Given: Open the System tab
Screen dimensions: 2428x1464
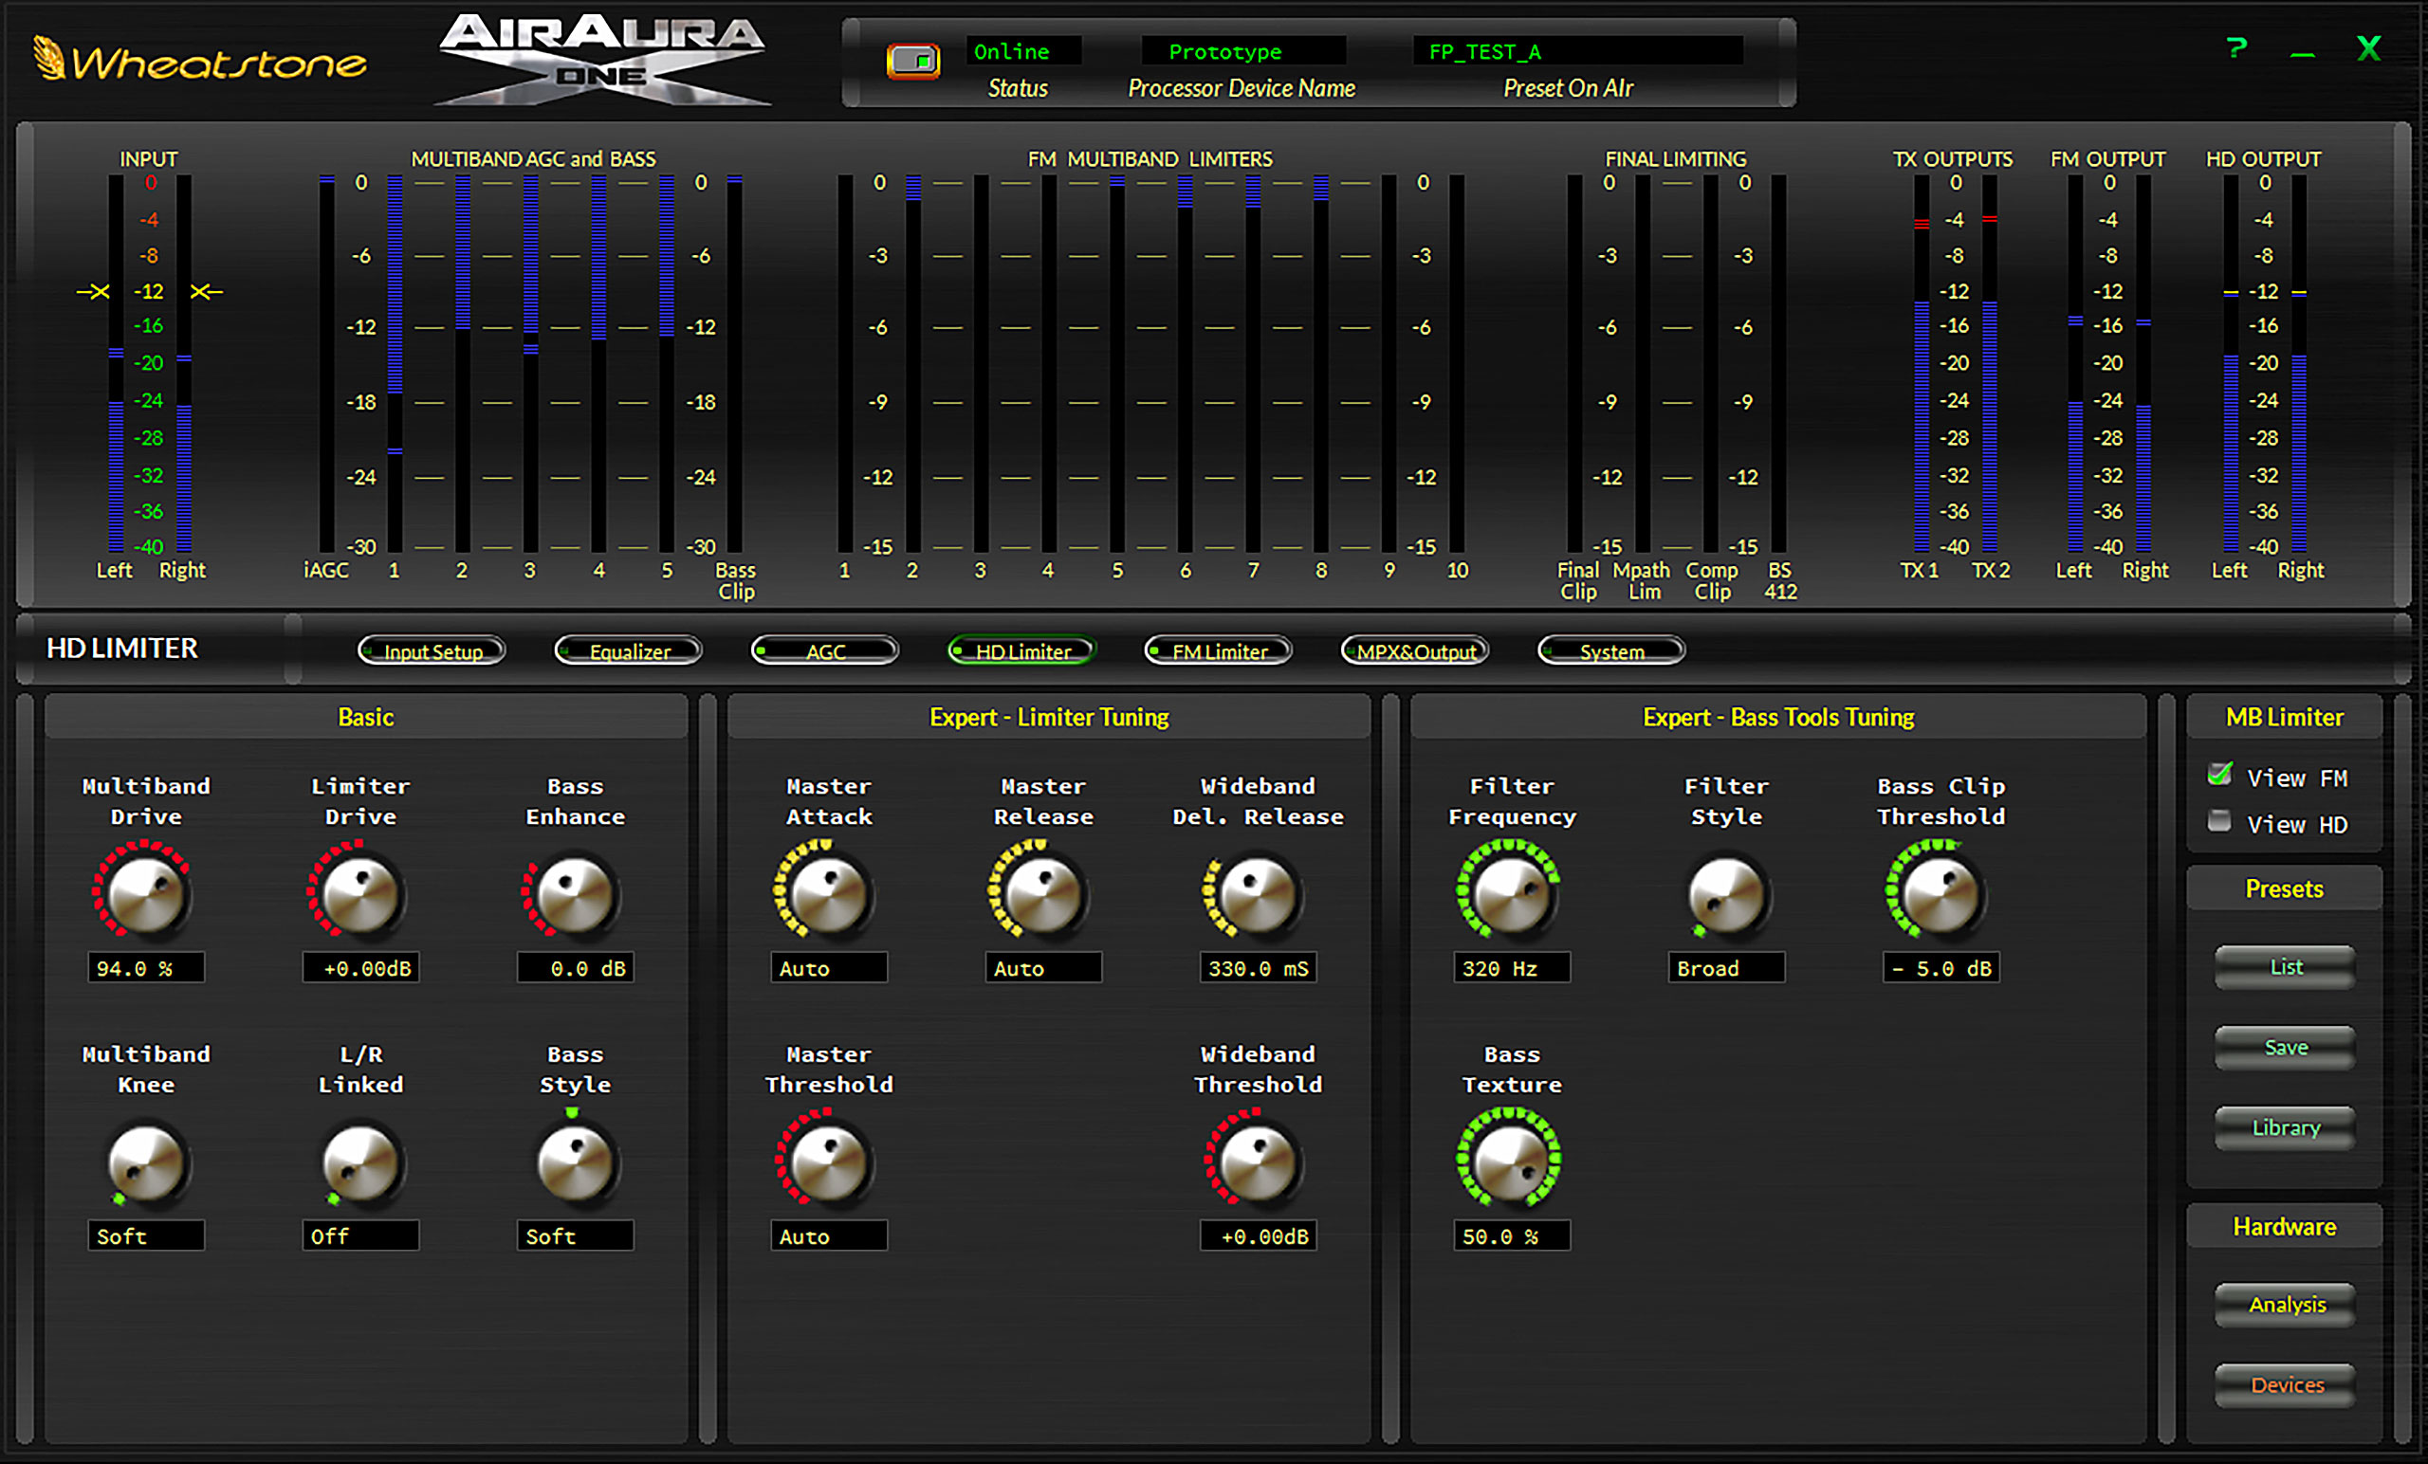Looking at the screenshot, I should point(1611,650).
